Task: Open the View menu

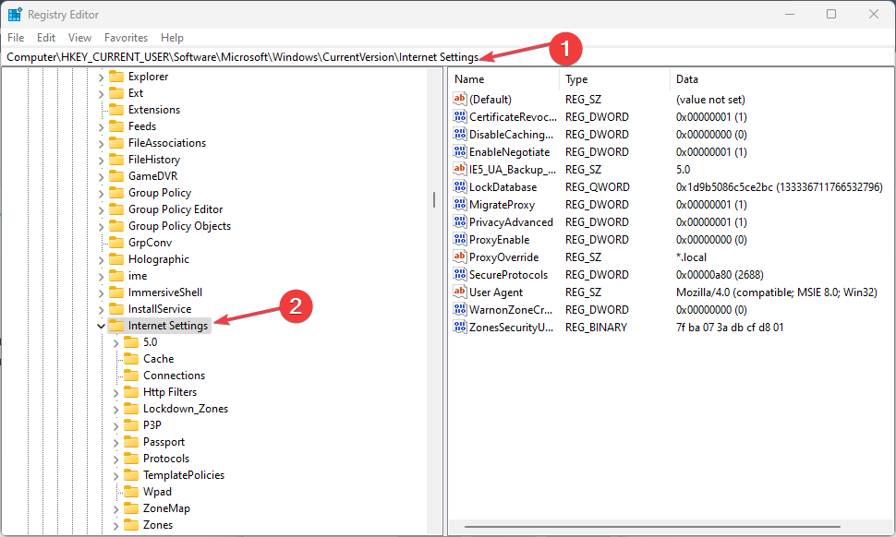Action: [x=79, y=38]
